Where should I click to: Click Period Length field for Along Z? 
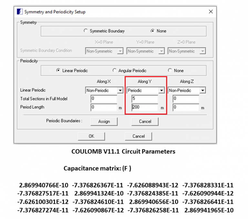(186, 107)
